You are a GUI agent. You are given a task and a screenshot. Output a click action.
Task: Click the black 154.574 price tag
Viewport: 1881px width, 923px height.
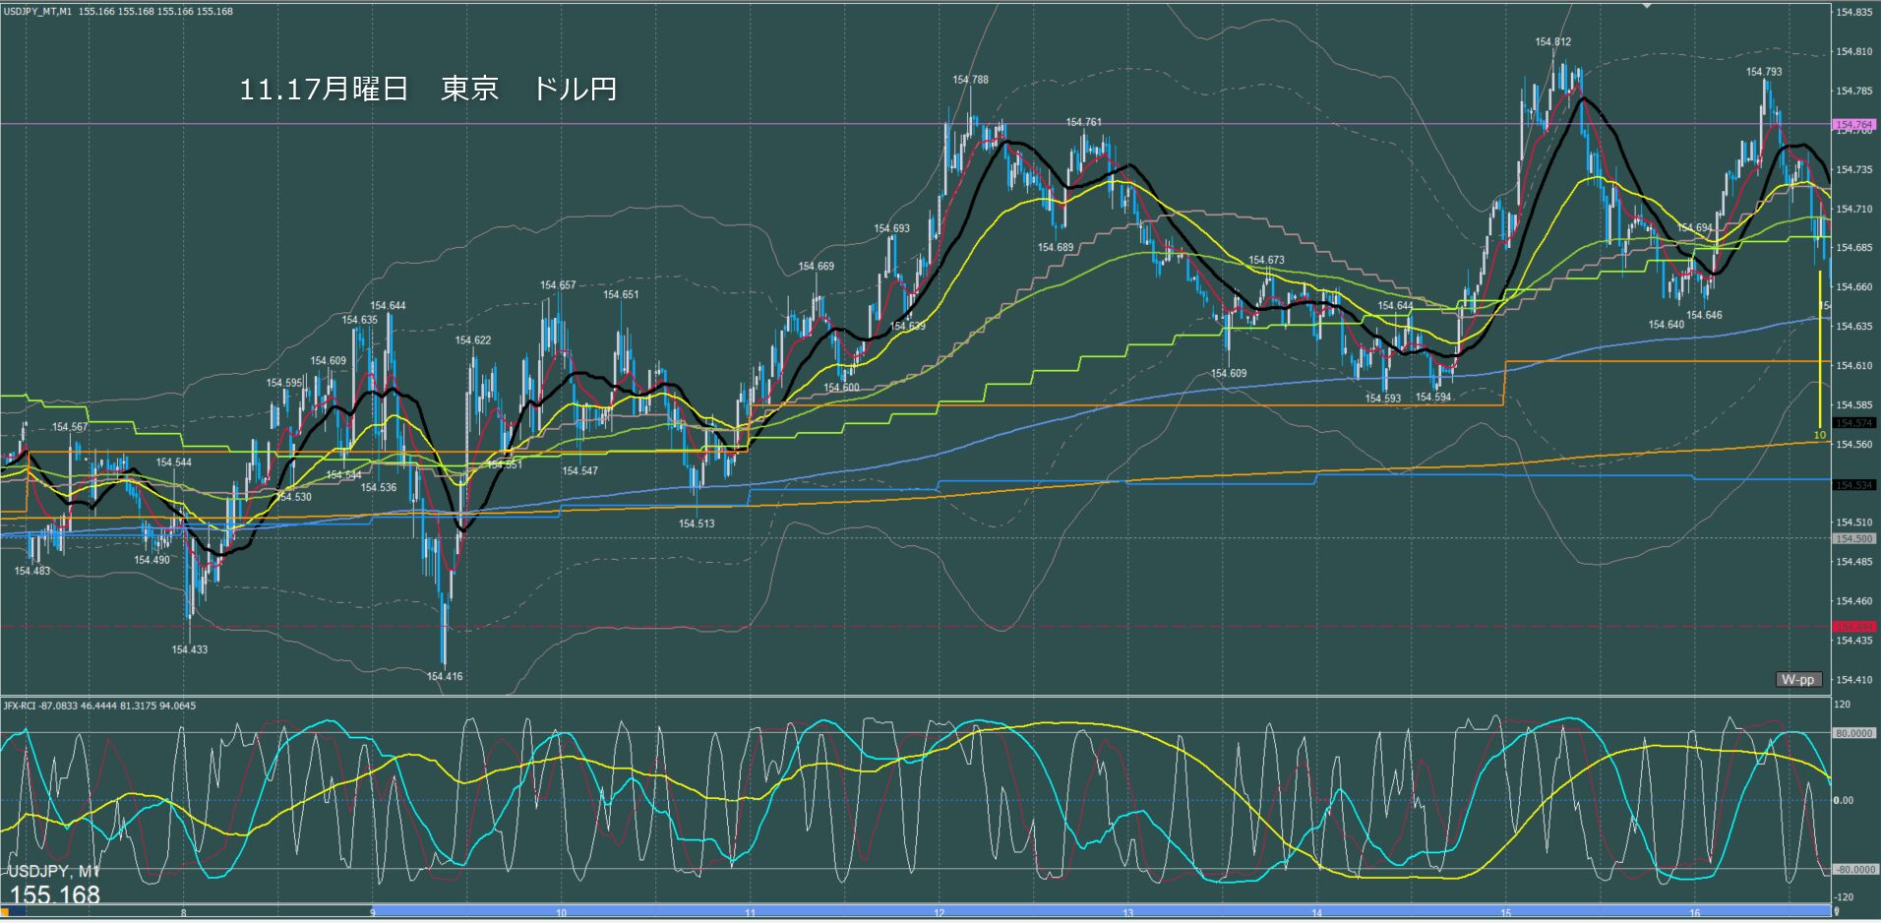[x=1854, y=423]
